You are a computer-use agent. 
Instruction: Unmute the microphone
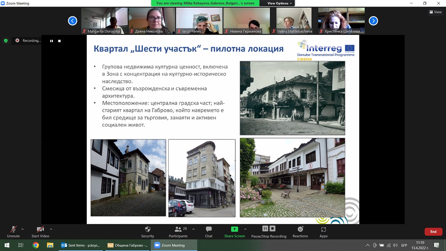pyautogui.click(x=13, y=231)
